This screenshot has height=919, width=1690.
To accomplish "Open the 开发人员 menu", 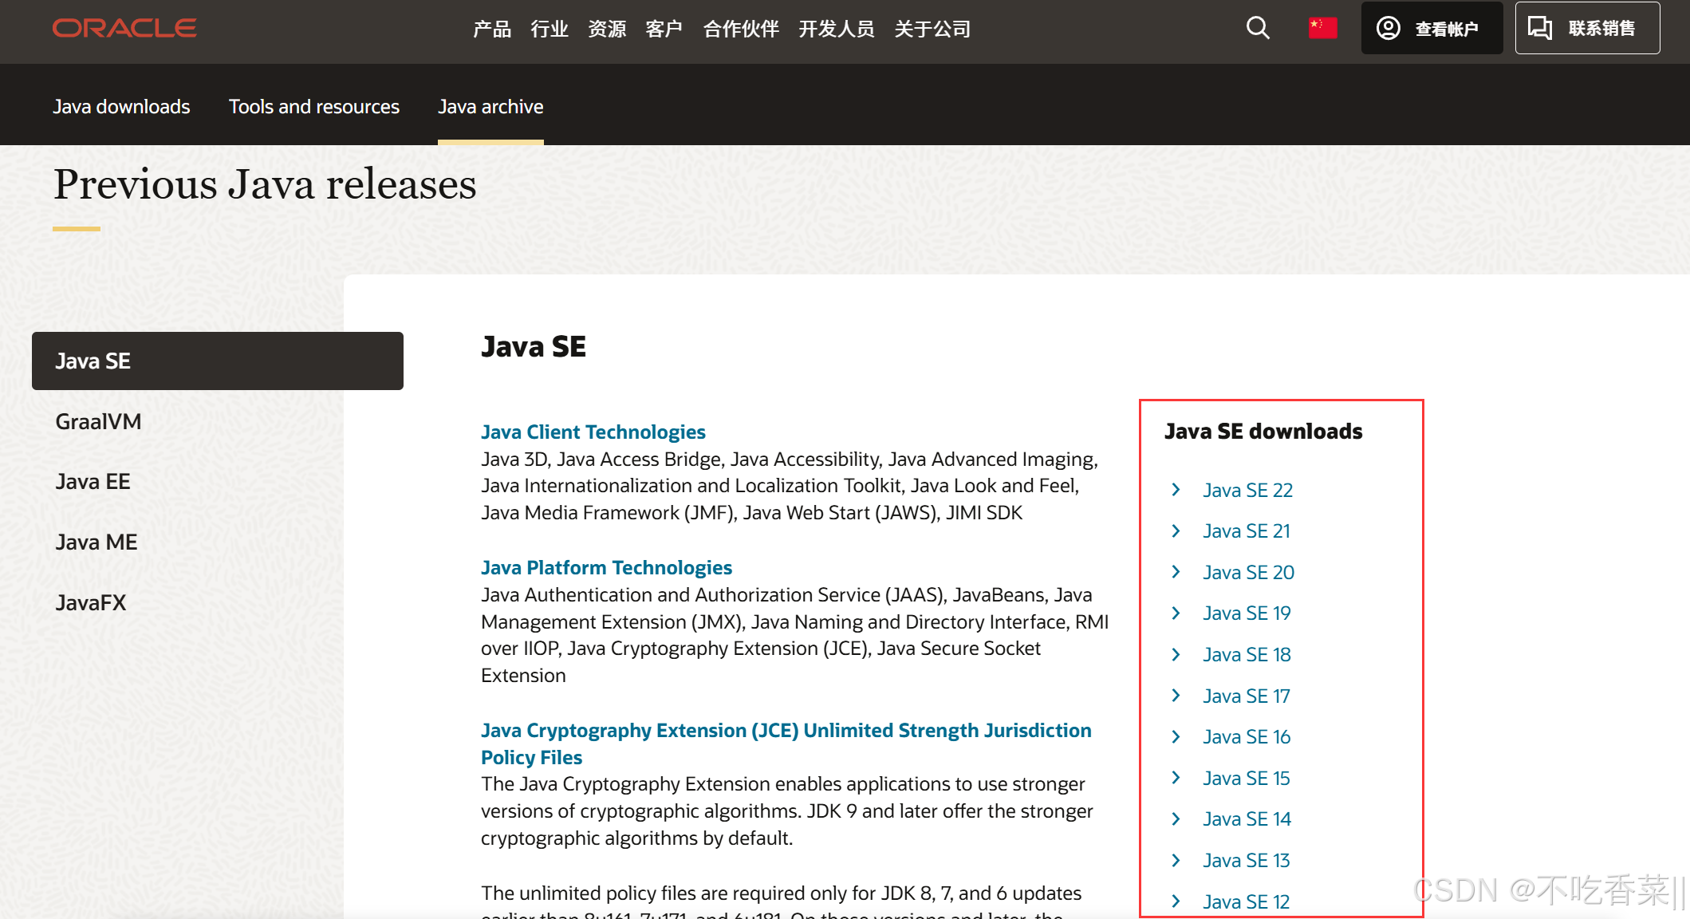I will tap(837, 29).
